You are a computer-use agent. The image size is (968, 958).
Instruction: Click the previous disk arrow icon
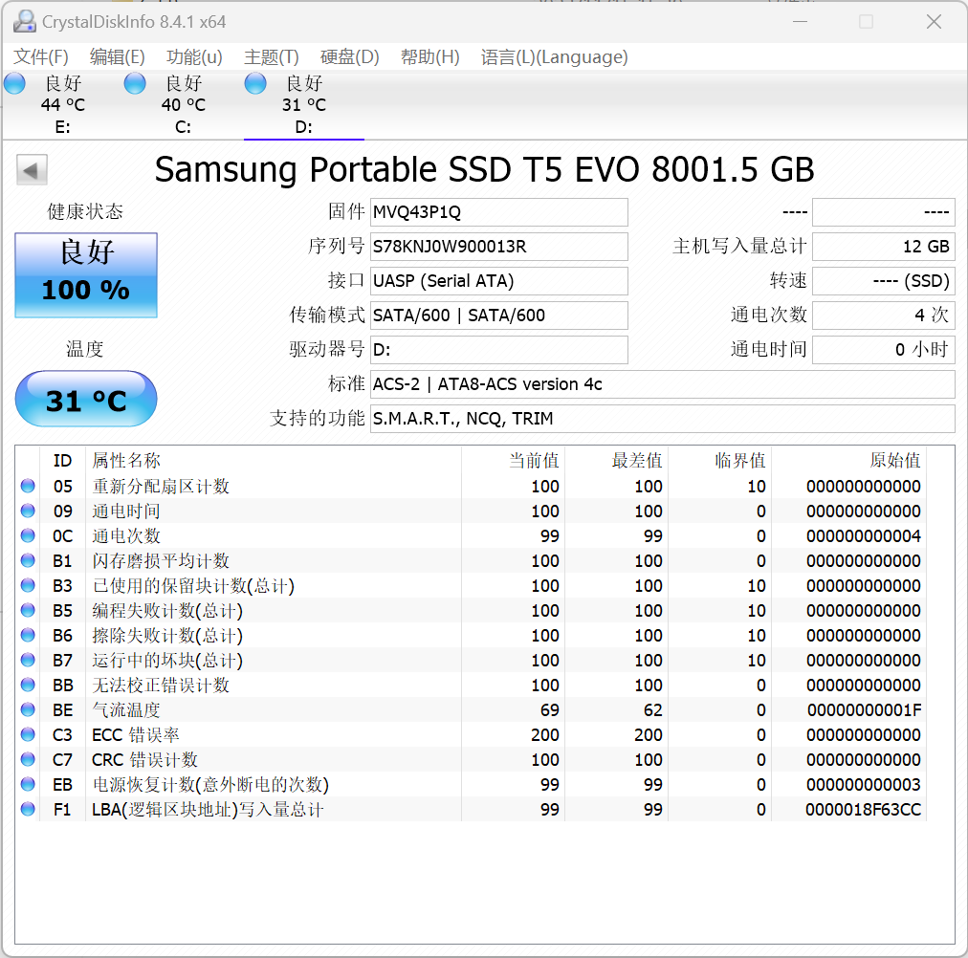[x=32, y=171]
